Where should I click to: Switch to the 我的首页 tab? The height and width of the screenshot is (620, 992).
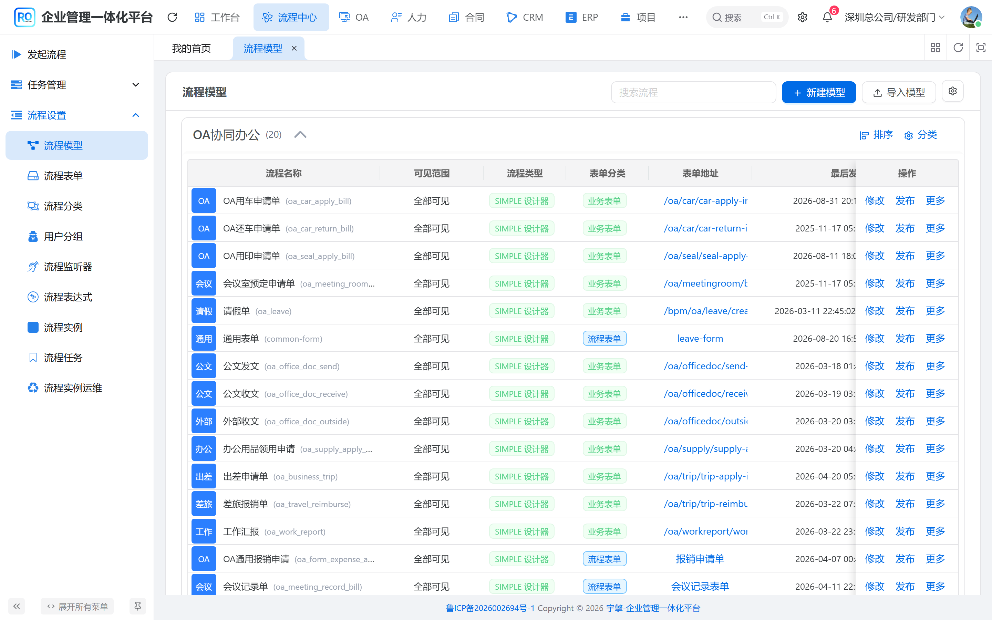tap(192, 48)
